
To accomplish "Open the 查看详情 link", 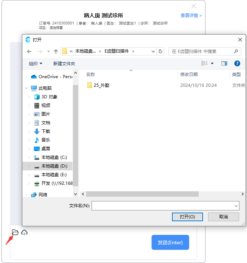I will 191,15.
